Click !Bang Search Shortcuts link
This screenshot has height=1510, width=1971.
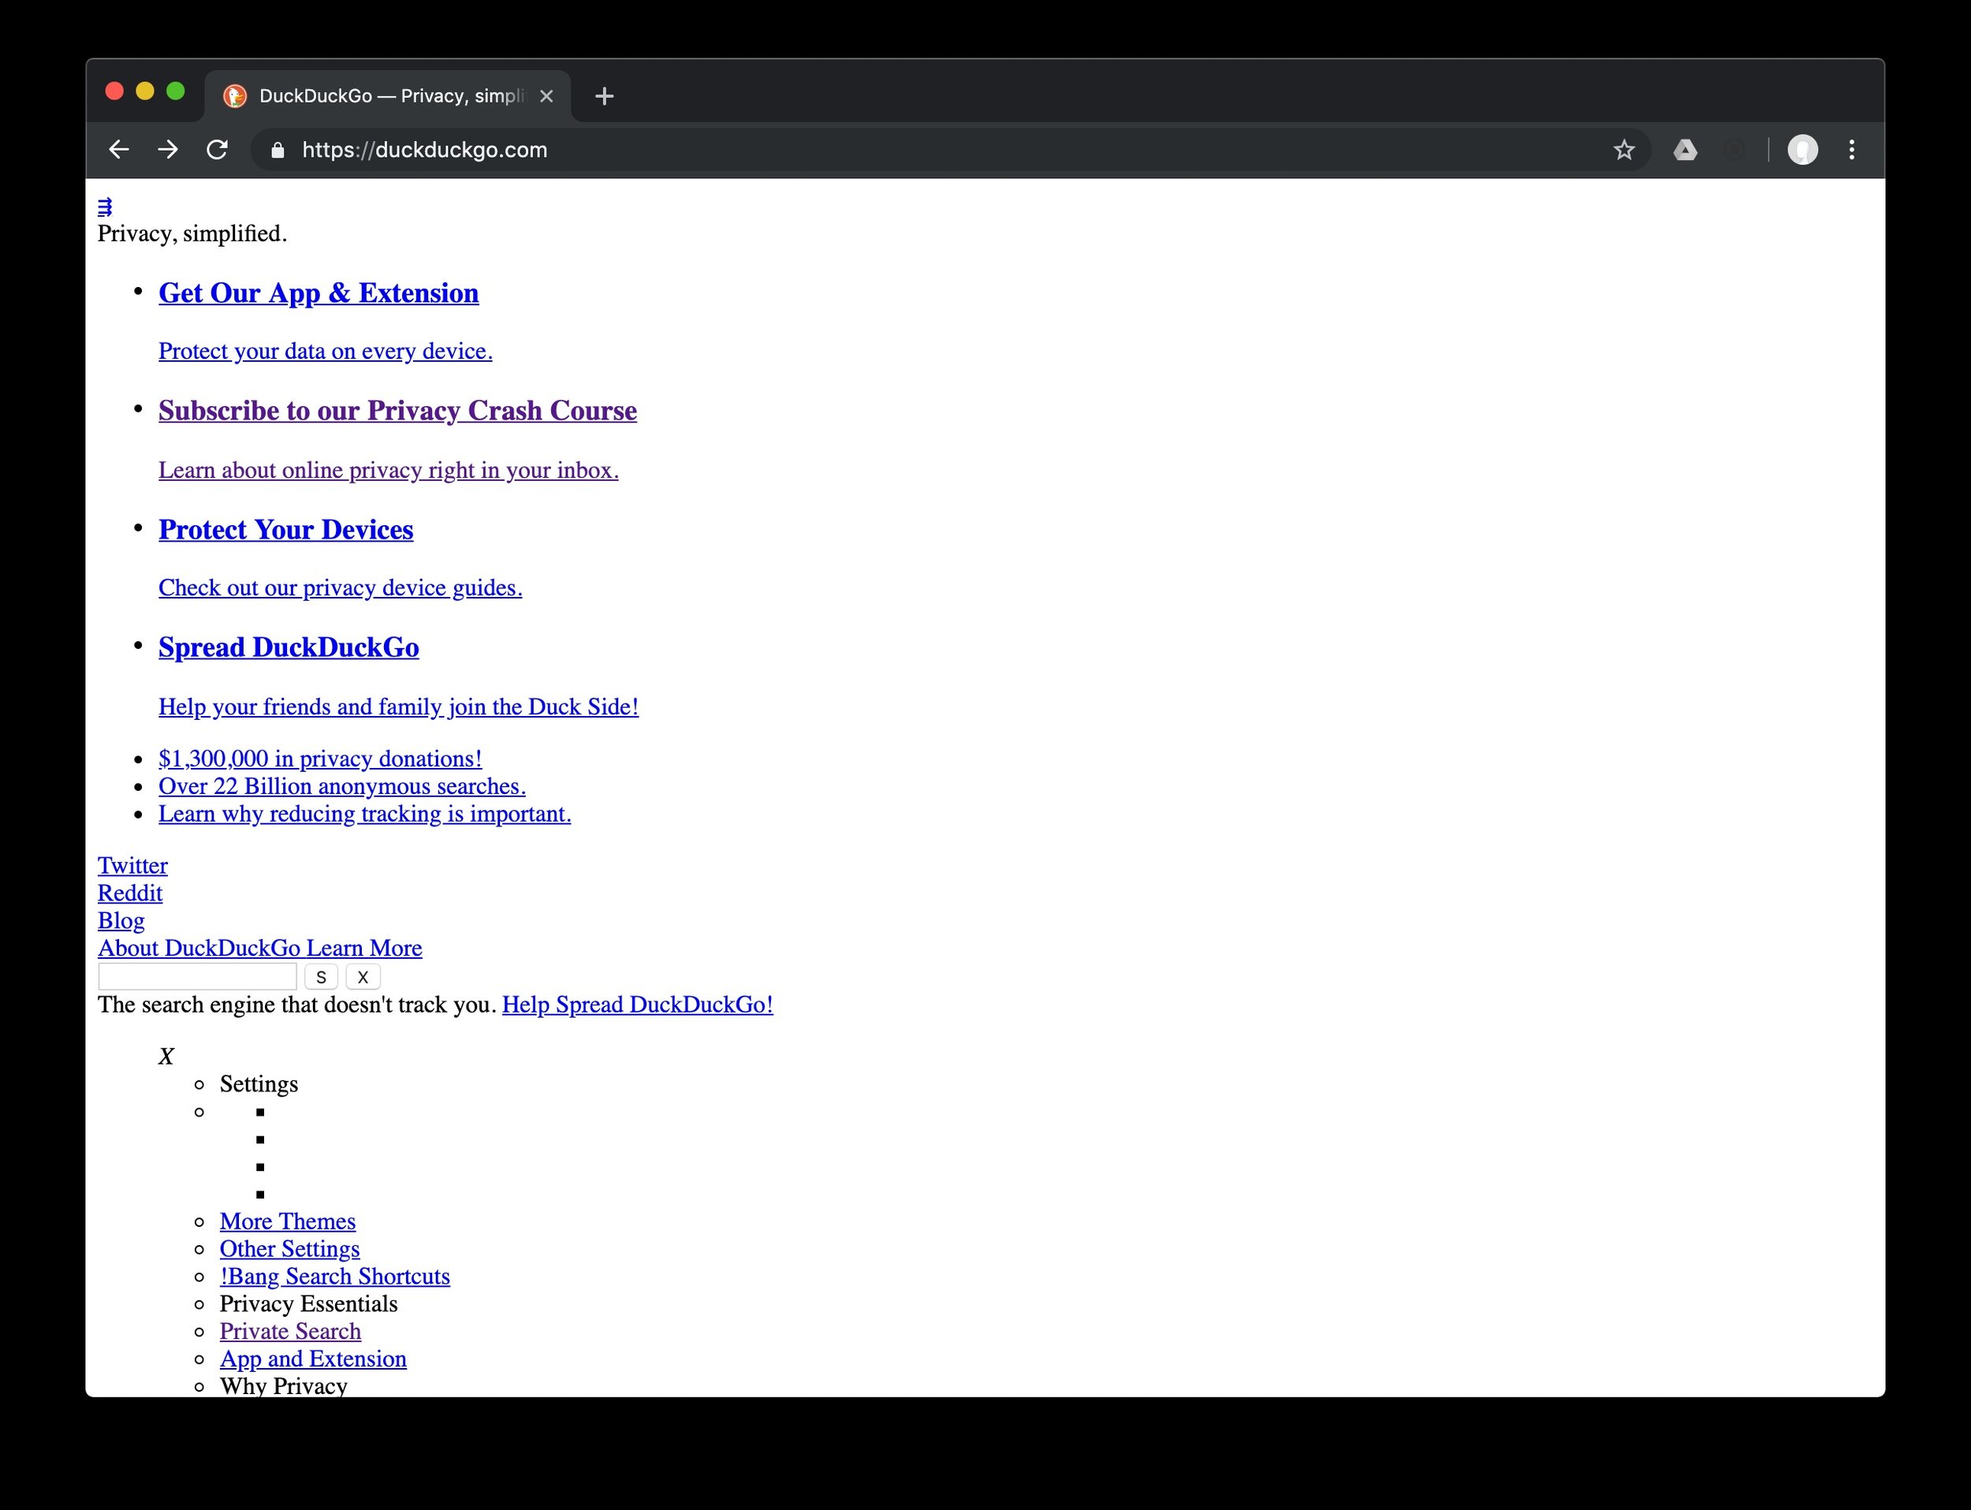tap(334, 1277)
